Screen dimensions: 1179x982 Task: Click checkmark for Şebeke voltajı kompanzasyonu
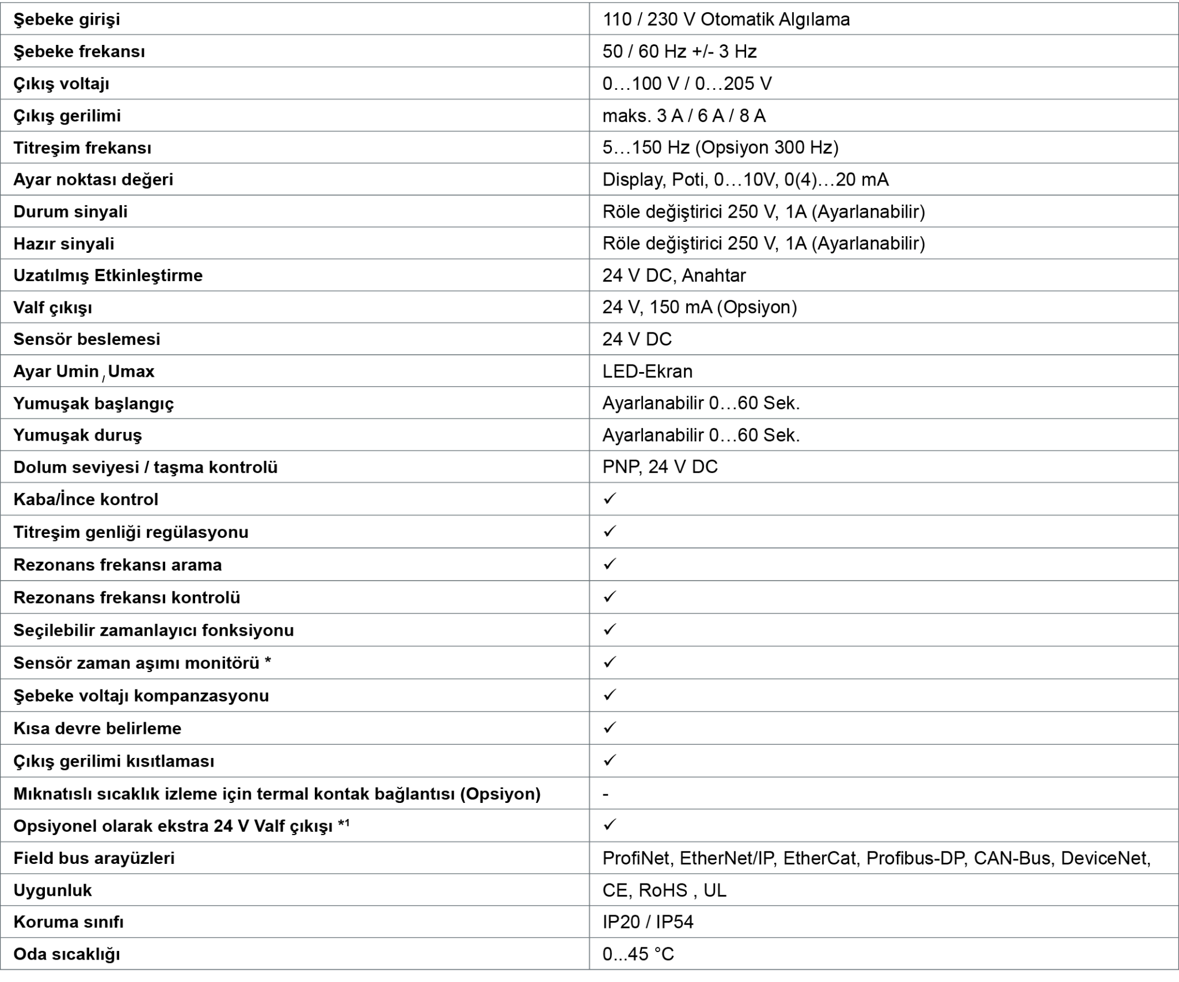click(x=610, y=695)
